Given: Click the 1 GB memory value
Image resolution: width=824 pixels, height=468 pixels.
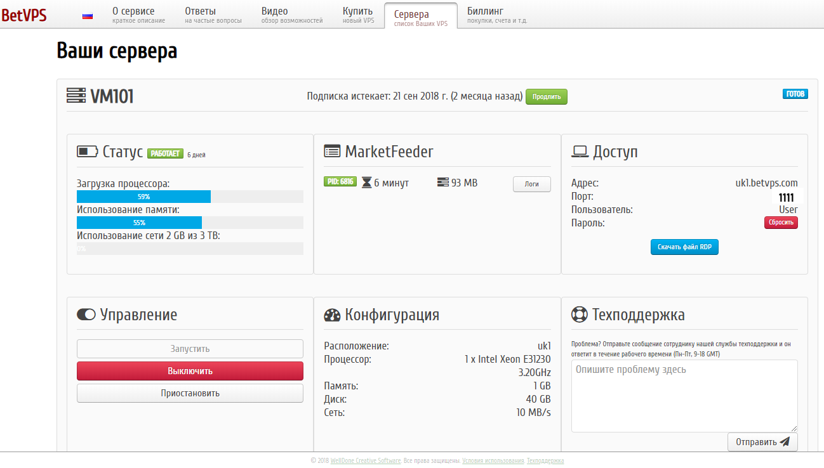Looking at the screenshot, I should [542, 386].
